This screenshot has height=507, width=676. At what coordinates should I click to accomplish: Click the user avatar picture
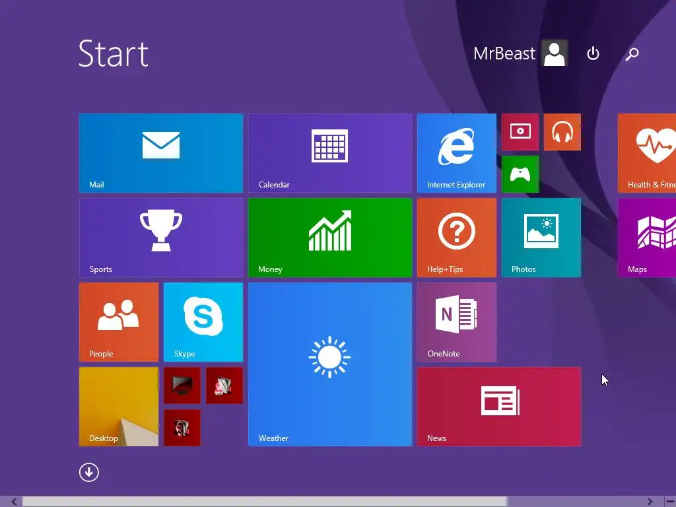click(555, 53)
